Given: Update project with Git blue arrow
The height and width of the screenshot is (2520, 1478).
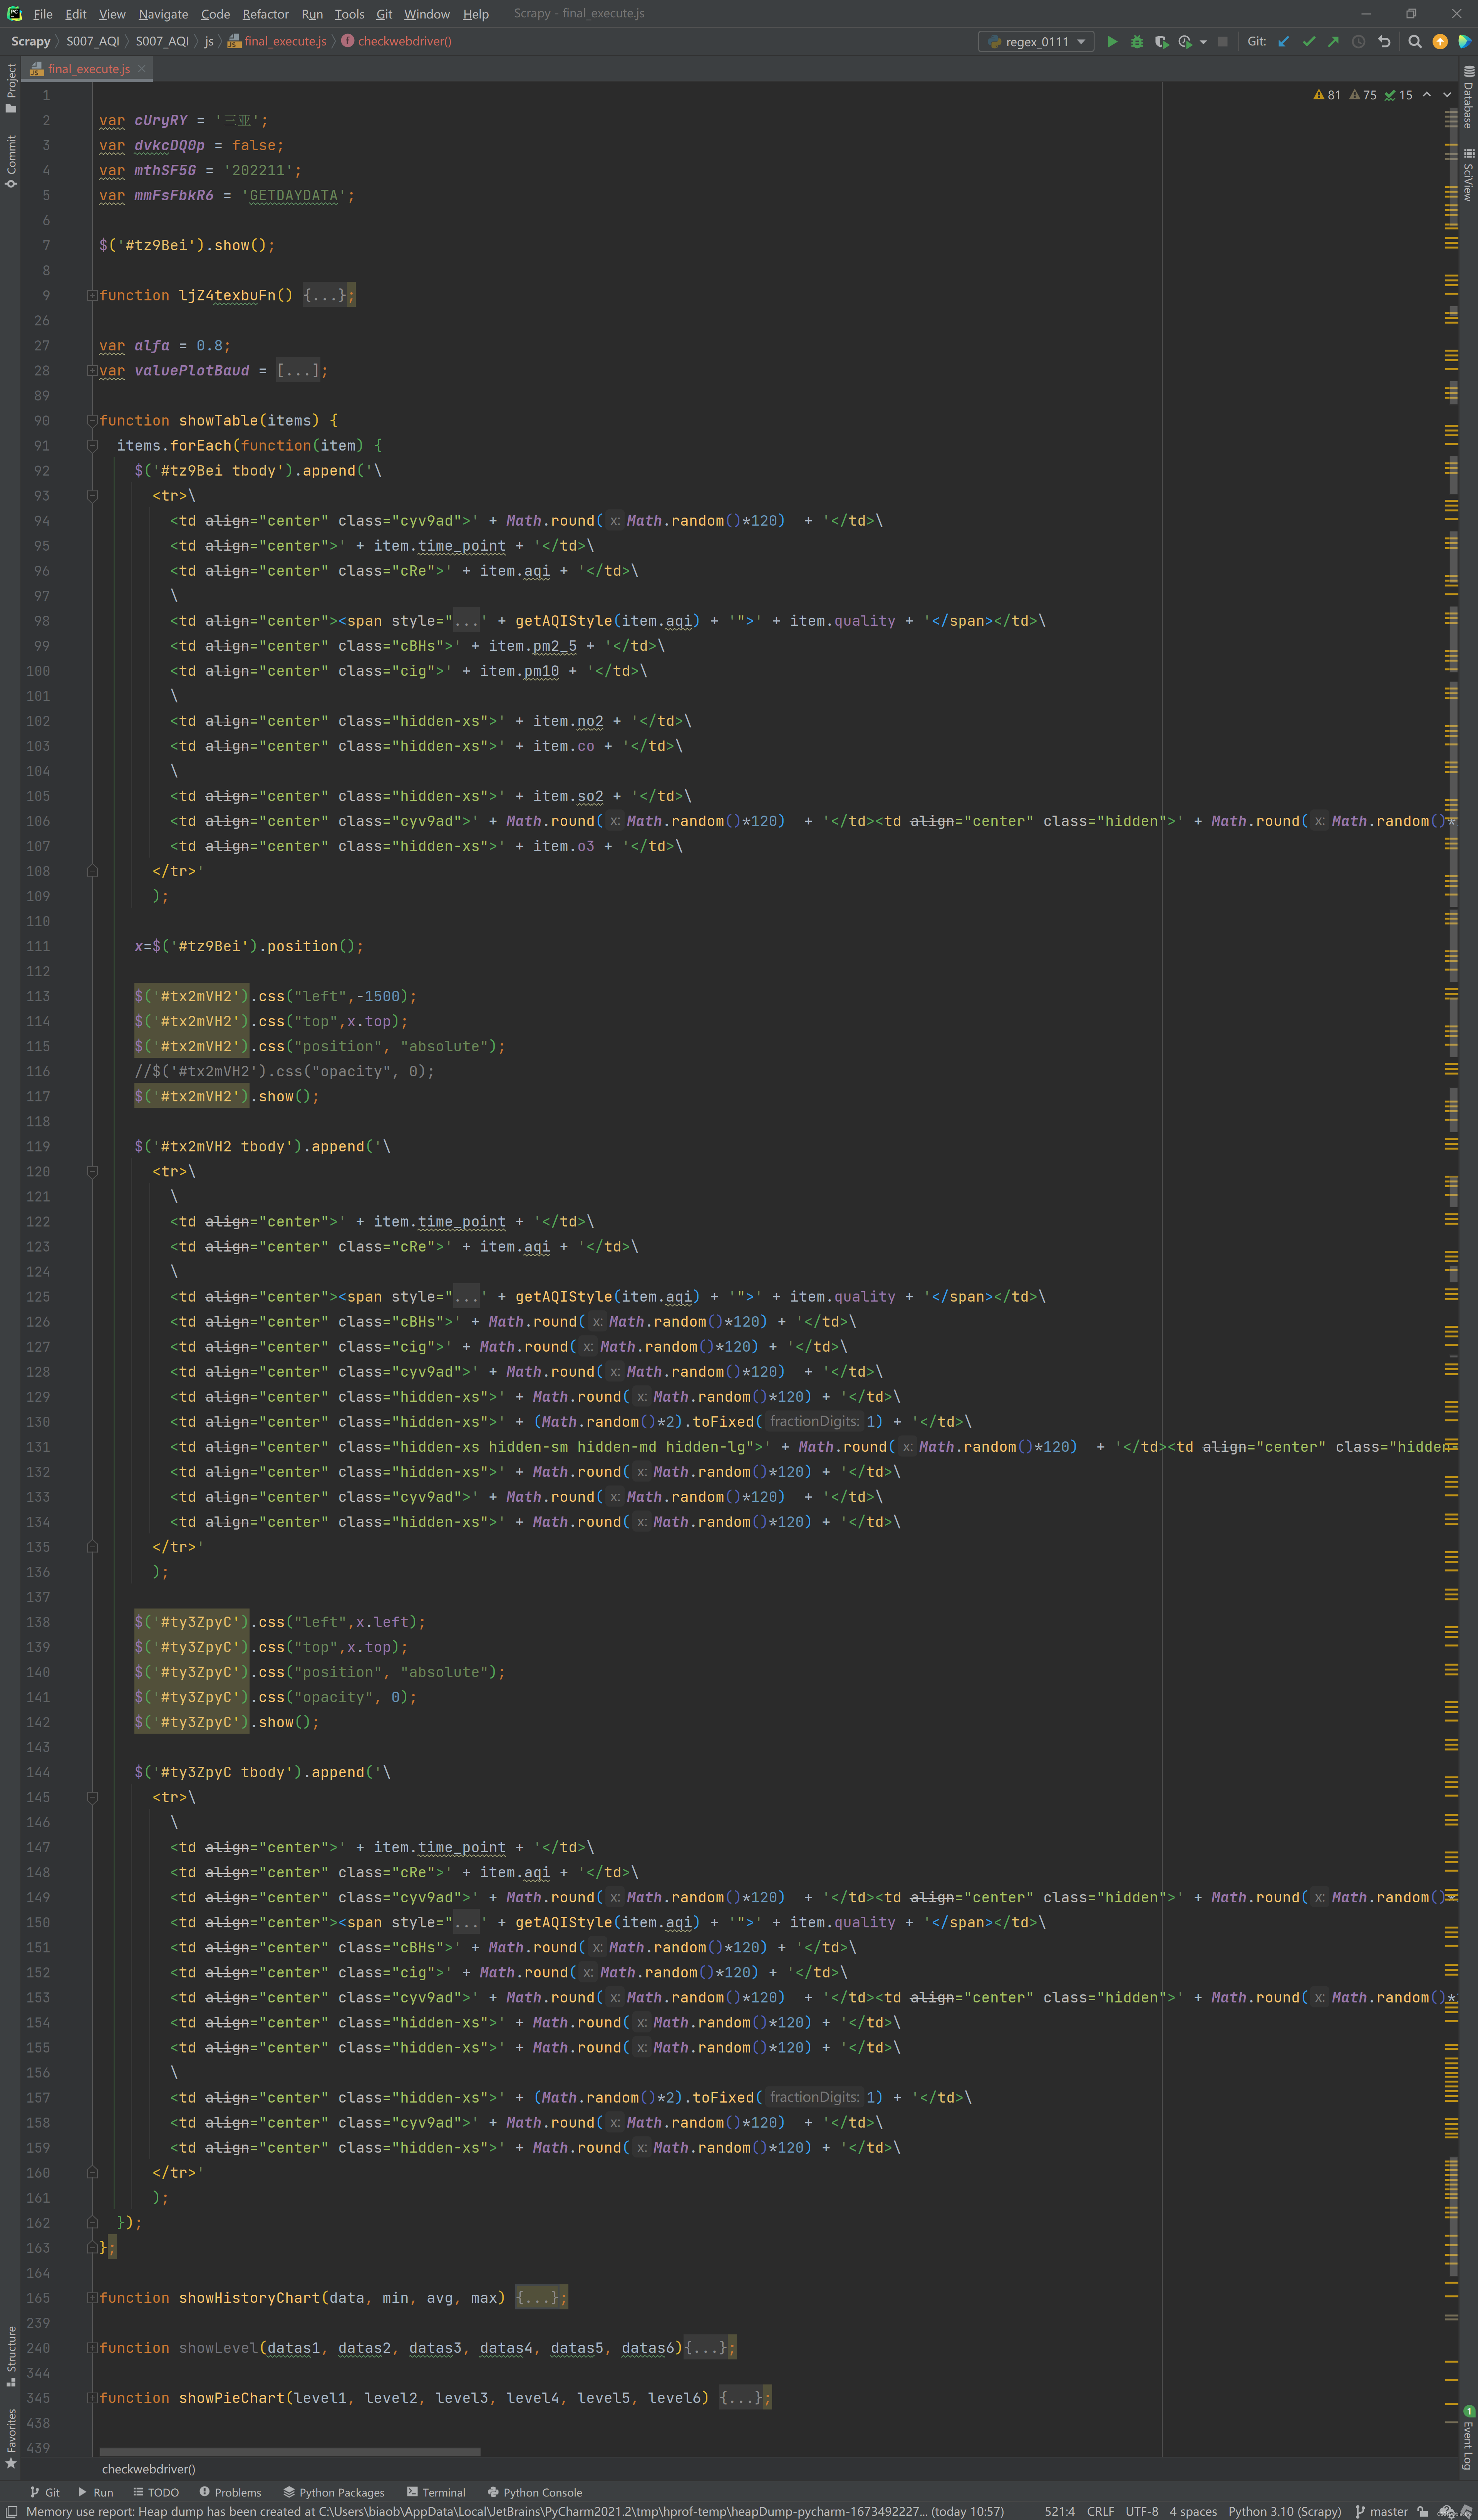Looking at the screenshot, I should tap(1284, 42).
